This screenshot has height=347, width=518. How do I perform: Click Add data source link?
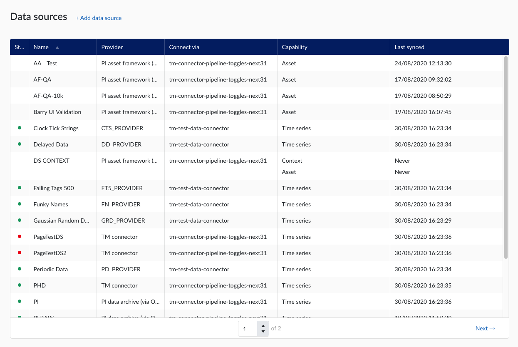coord(99,18)
